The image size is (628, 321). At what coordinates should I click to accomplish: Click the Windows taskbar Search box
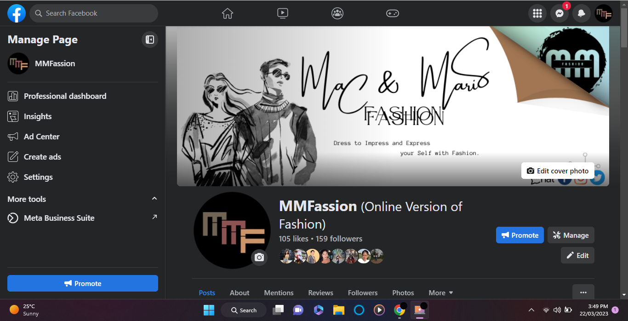pyautogui.click(x=244, y=310)
